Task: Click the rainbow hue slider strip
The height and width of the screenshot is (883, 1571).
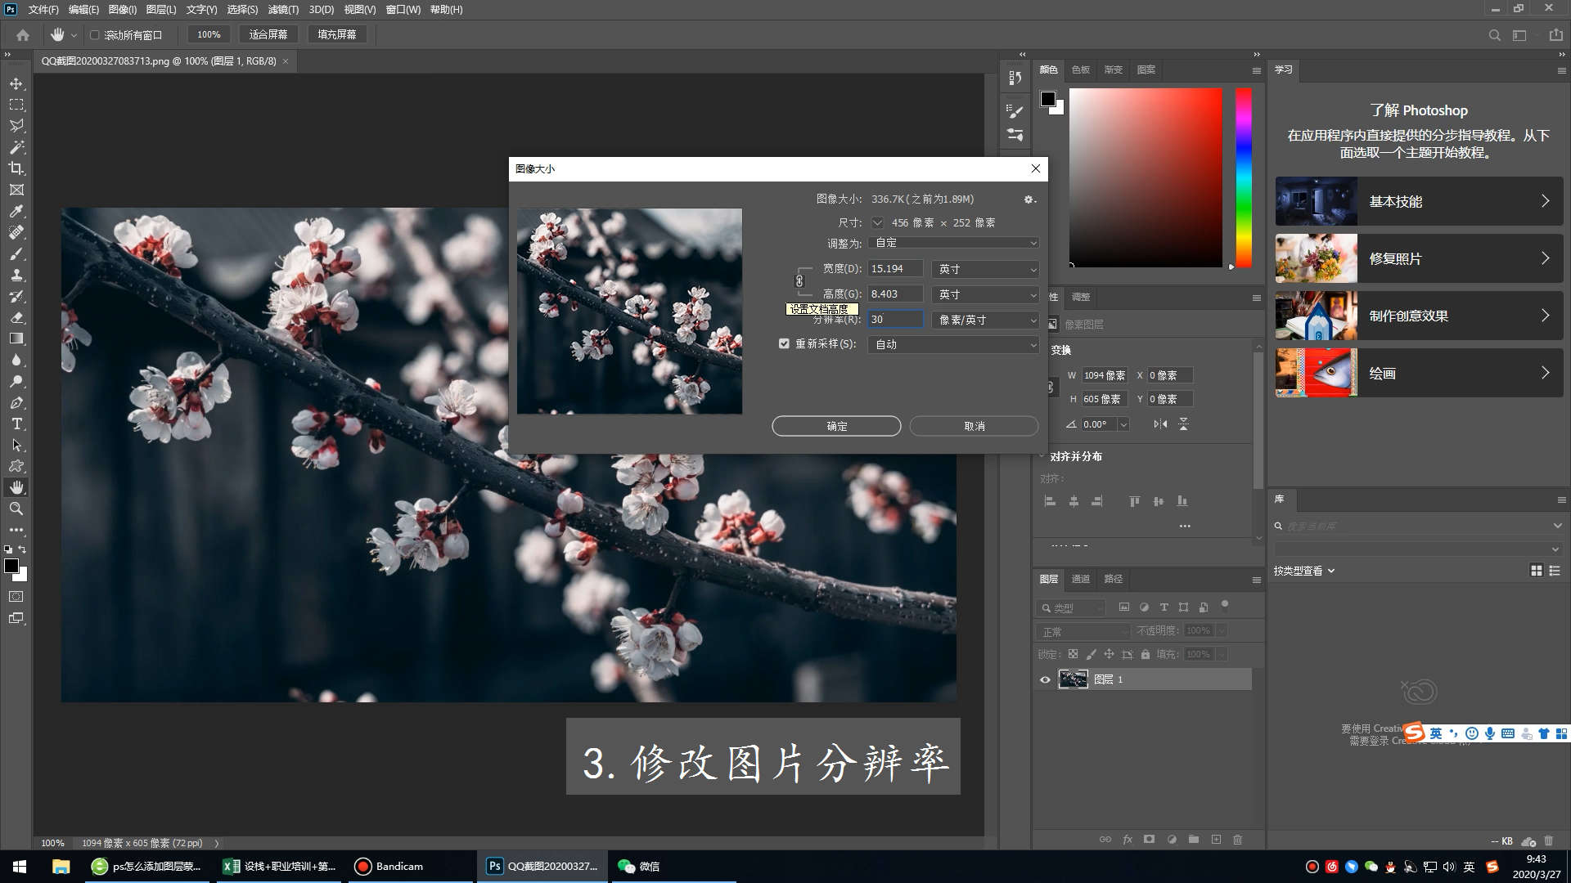Action: pos(1243,177)
